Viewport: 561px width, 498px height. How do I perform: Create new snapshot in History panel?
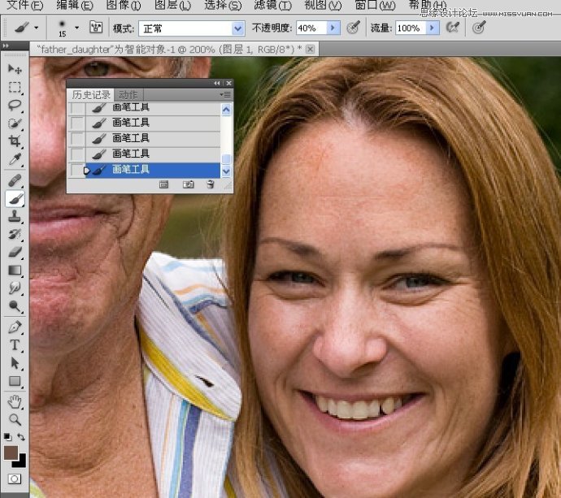[x=188, y=184]
